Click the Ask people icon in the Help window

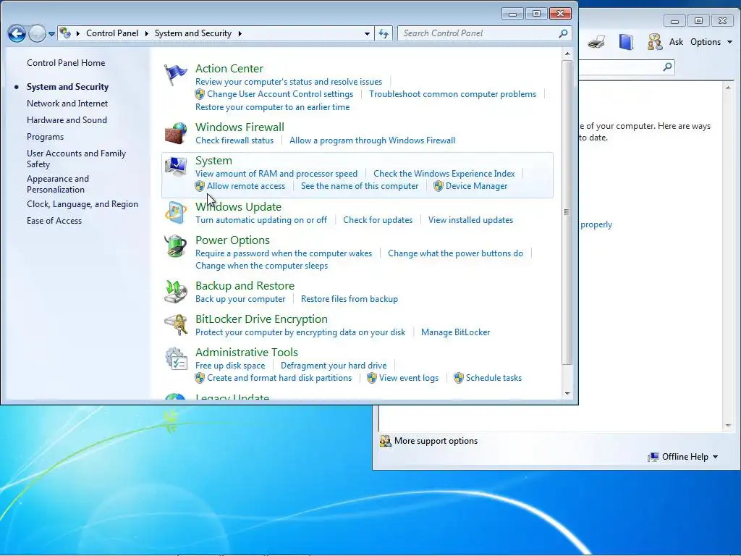pyautogui.click(x=654, y=42)
